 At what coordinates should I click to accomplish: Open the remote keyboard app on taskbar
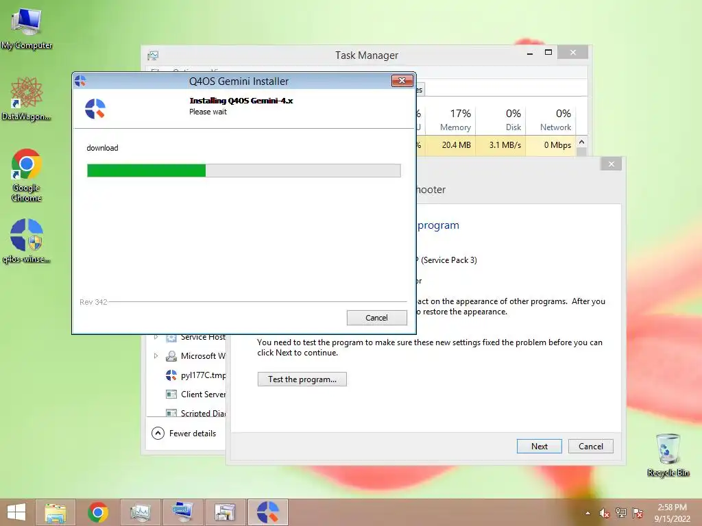point(182,512)
